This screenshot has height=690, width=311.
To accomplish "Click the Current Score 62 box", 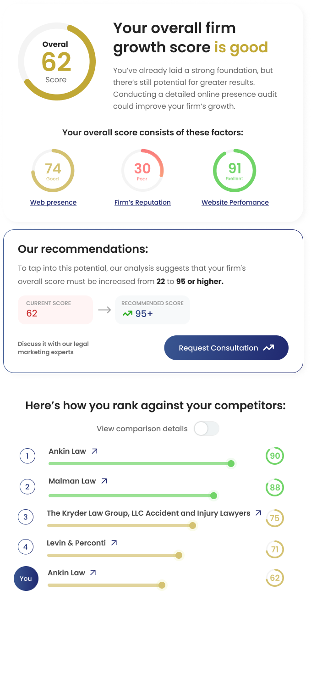I will pos(55,310).
